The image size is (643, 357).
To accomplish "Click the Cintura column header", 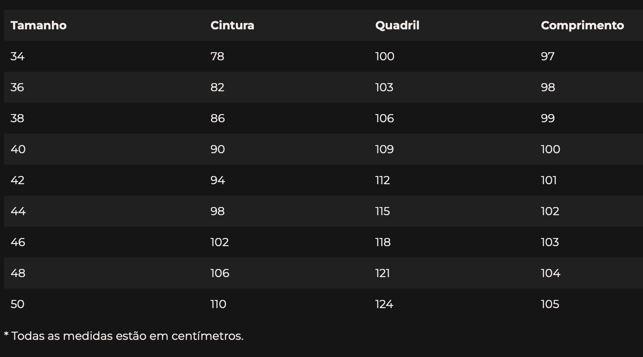I will [x=232, y=25].
